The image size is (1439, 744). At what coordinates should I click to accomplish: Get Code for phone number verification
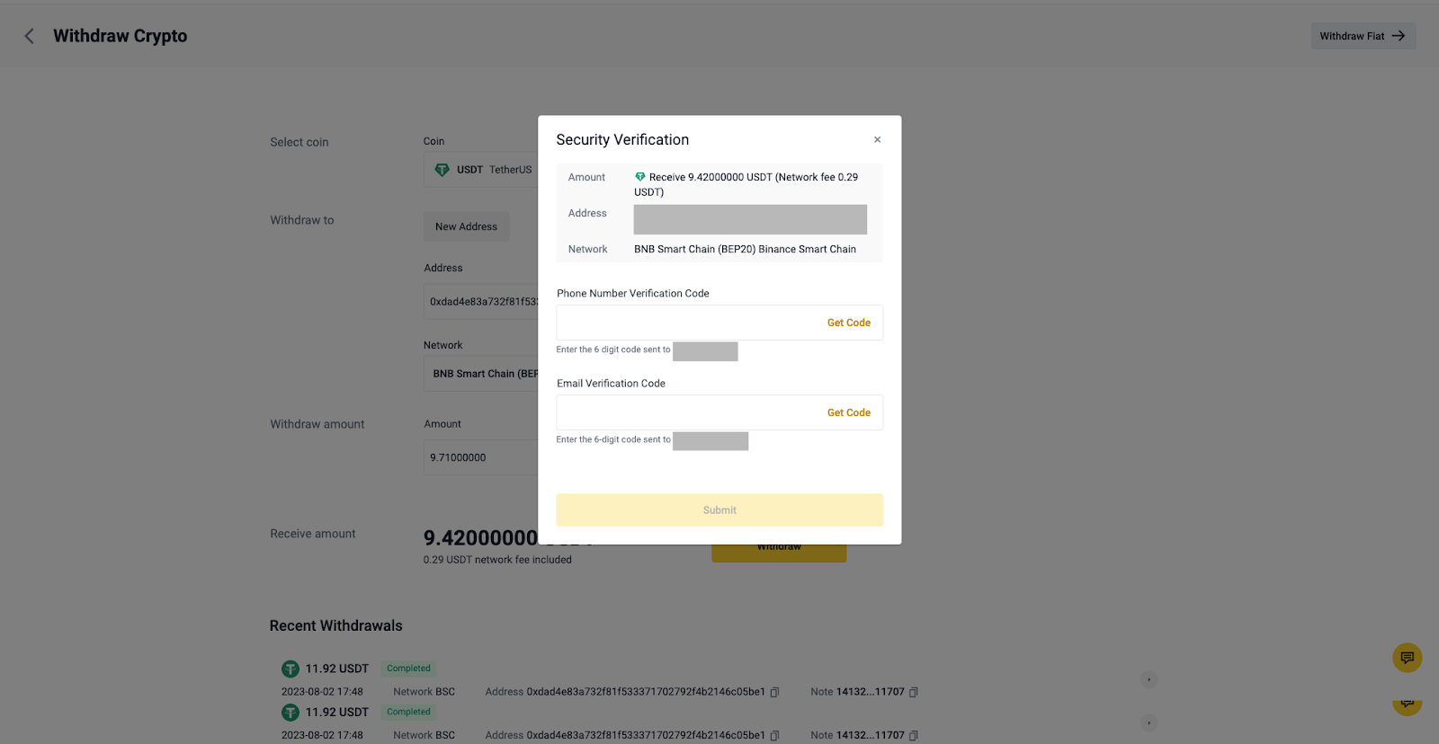point(848,323)
